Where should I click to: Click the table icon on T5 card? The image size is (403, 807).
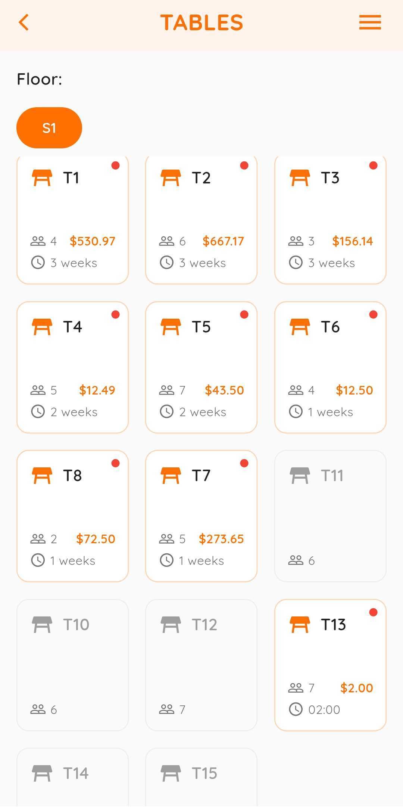click(171, 327)
